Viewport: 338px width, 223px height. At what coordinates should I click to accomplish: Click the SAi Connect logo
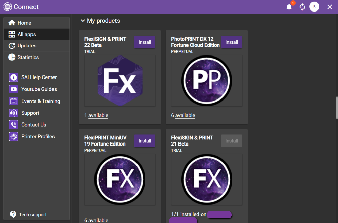pos(7,7)
